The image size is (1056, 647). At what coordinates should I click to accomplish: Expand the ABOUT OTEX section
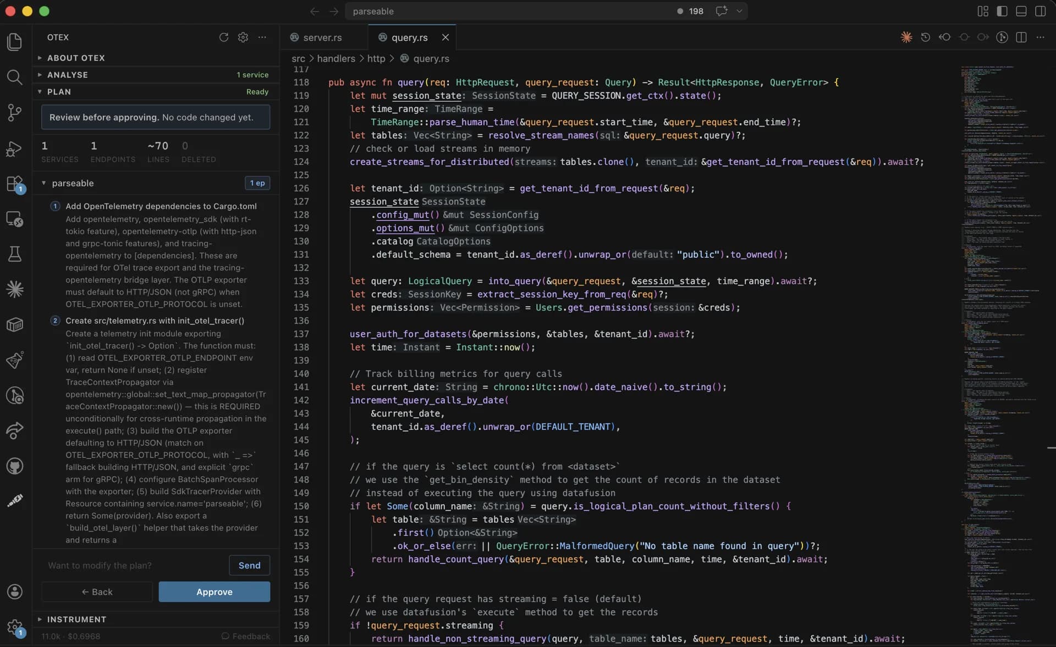(x=76, y=58)
